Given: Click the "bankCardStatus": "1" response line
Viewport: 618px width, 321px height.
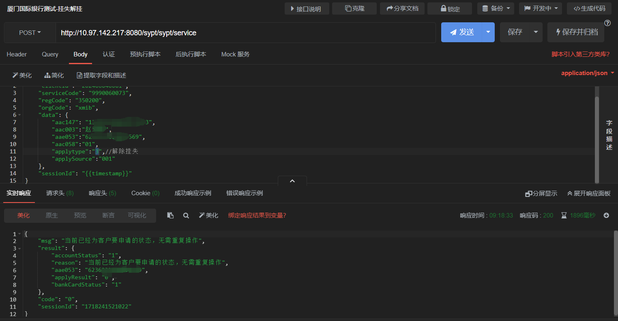Looking at the screenshot, I should (86, 285).
